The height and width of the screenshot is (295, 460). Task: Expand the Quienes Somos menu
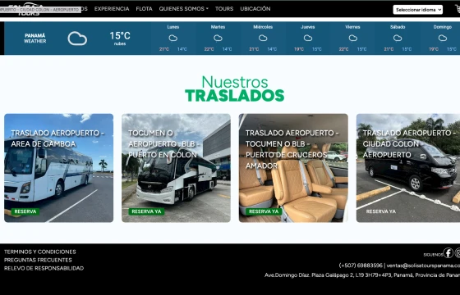[x=184, y=9]
